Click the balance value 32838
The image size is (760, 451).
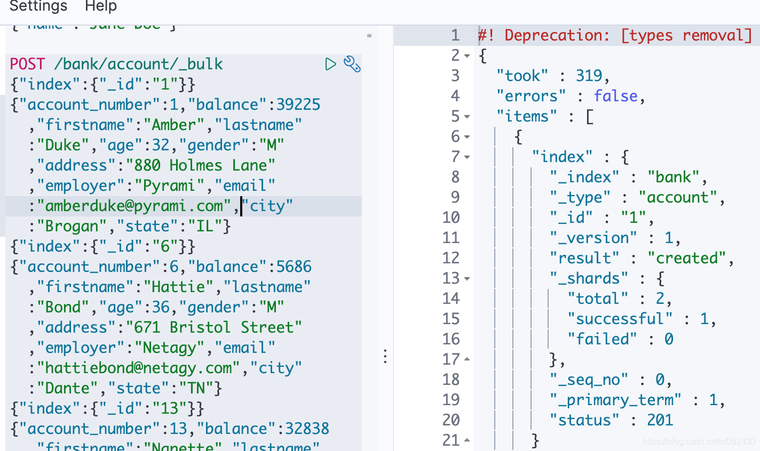coord(307,429)
